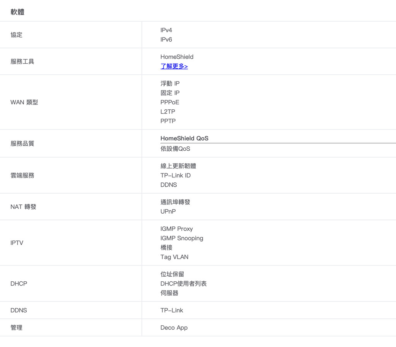Click the L2TP WAN type entry

168,112
